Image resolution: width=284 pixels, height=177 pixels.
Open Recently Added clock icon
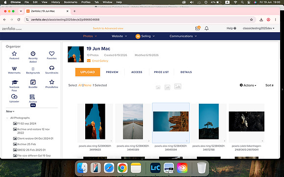click(x=33, y=54)
